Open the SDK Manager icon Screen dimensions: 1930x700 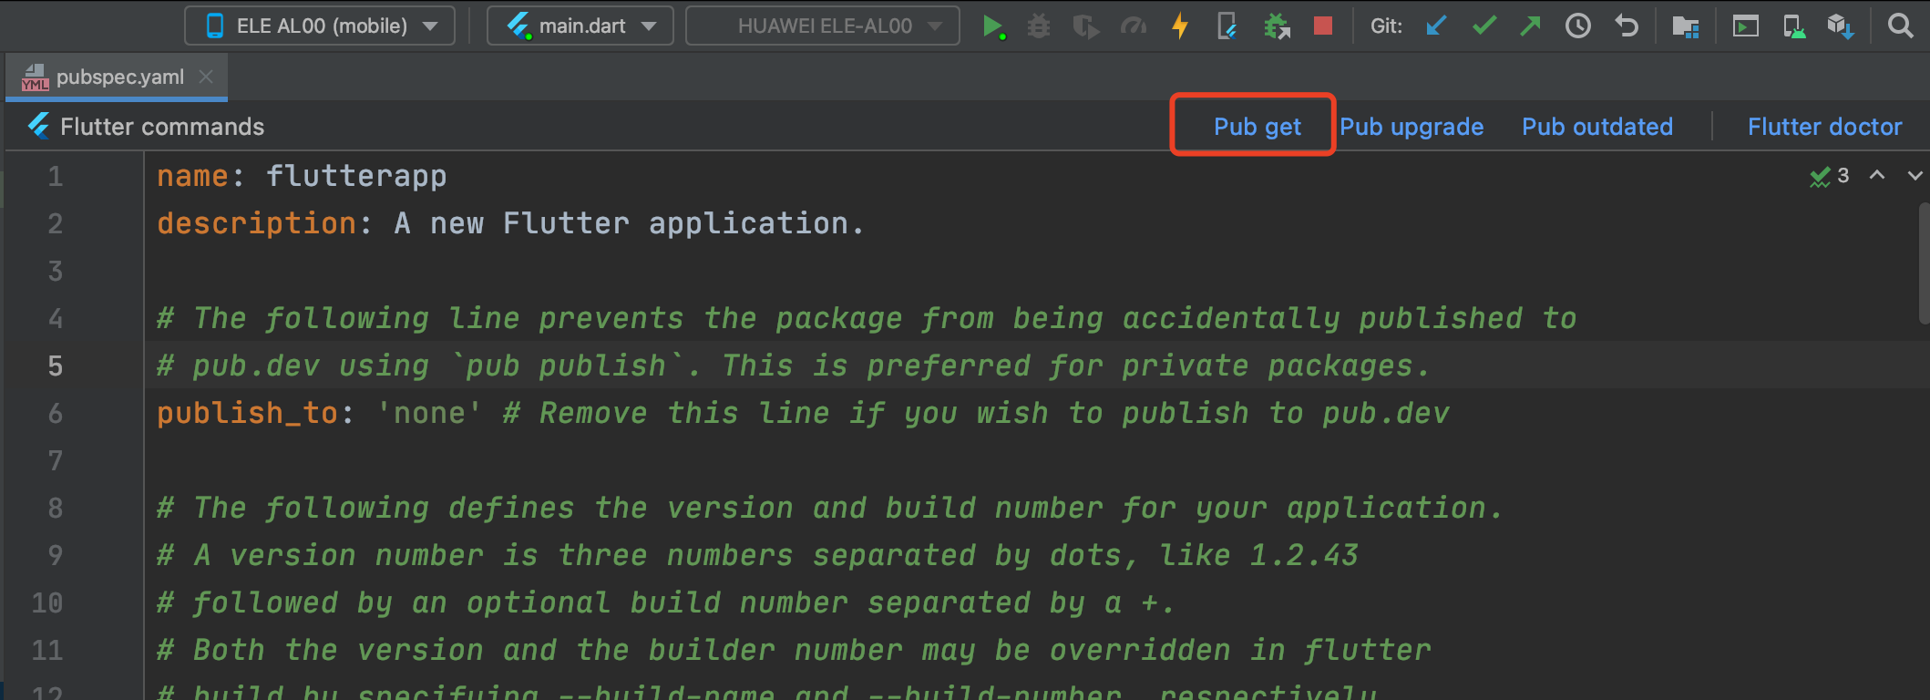click(1840, 26)
